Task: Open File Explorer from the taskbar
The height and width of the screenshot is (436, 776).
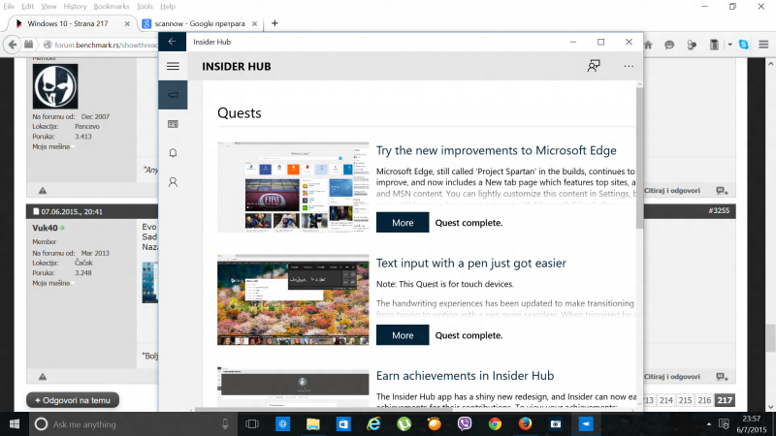Action: [x=312, y=424]
